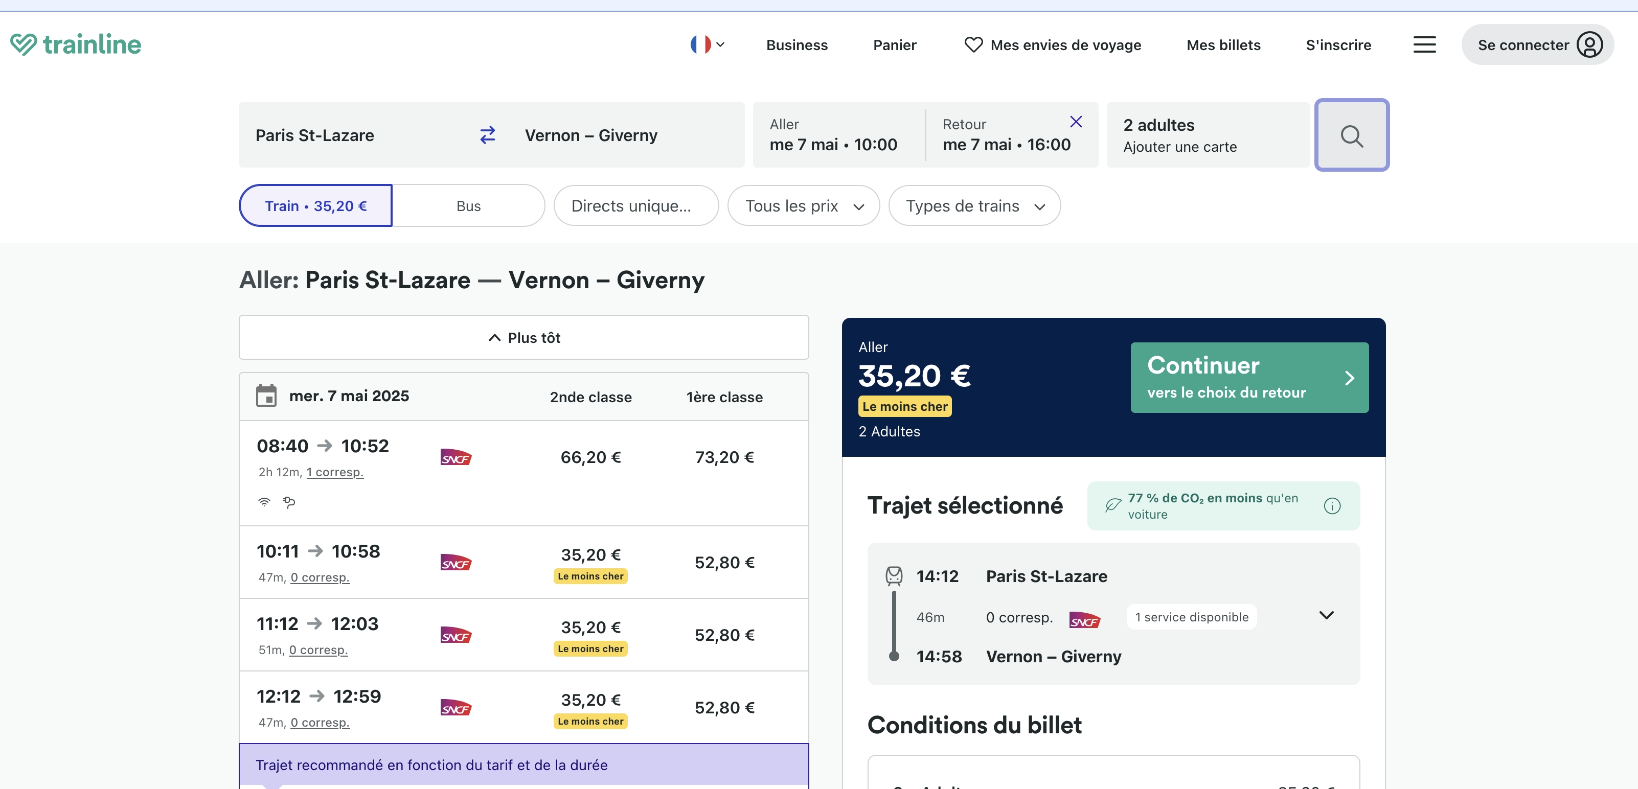Switch to the Bus tab
This screenshot has height=789, width=1638.
(x=469, y=205)
